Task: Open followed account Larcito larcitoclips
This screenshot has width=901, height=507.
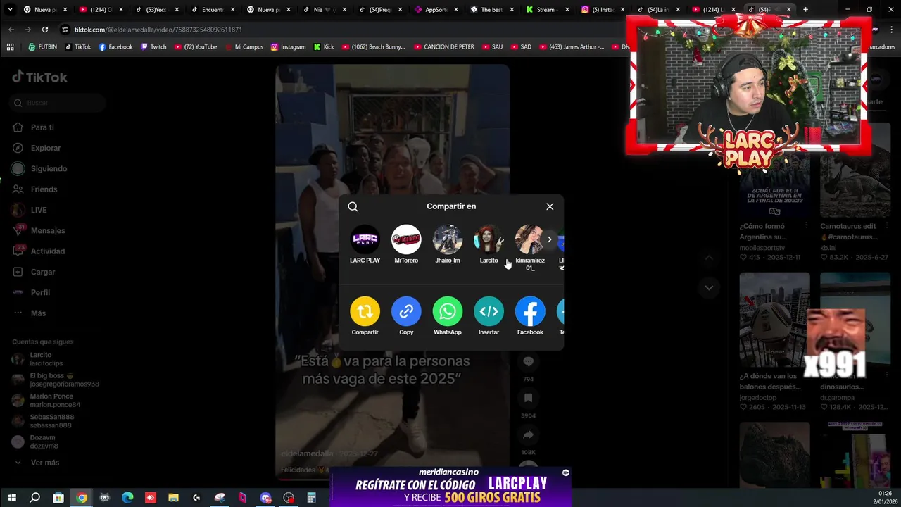Action: pyautogui.click(x=46, y=359)
